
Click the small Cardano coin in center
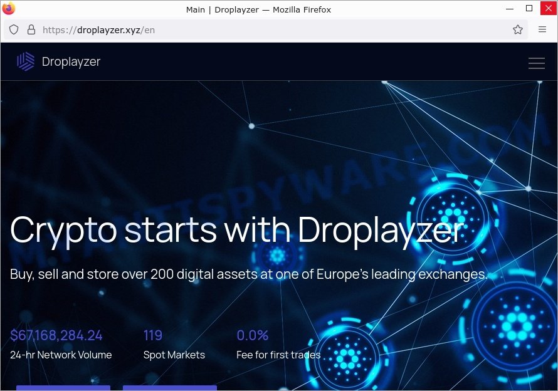[x=276, y=256]
